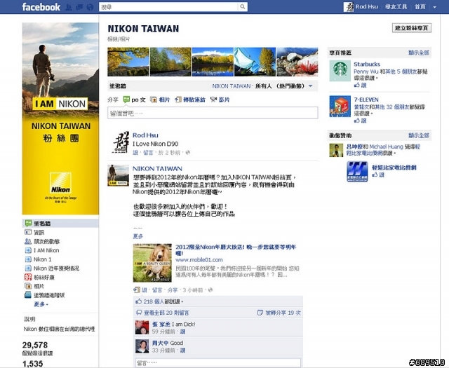Image resolution: width=449 pixels, height=368 pixels.
Task: View all 20 comments link
Action: tap(166, 313)
